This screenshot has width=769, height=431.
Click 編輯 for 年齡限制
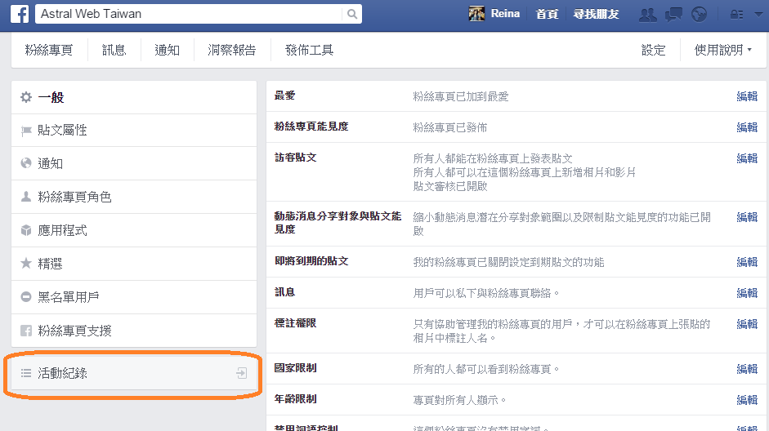pyautogui.click(x=747, y=400)
